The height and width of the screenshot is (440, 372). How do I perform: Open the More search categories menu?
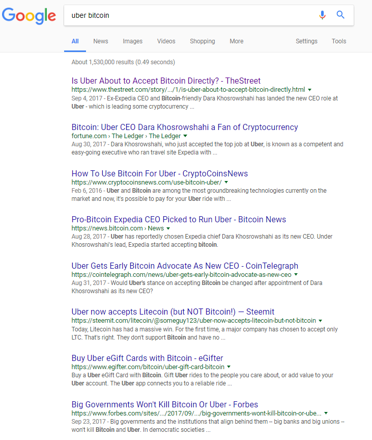point(237,41)
